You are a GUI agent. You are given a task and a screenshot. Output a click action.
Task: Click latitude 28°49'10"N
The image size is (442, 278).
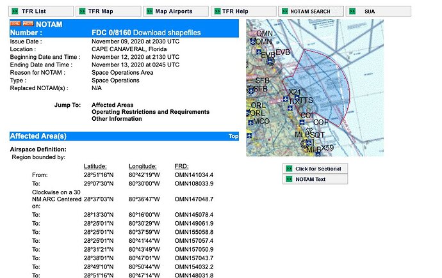click(99, 266)
